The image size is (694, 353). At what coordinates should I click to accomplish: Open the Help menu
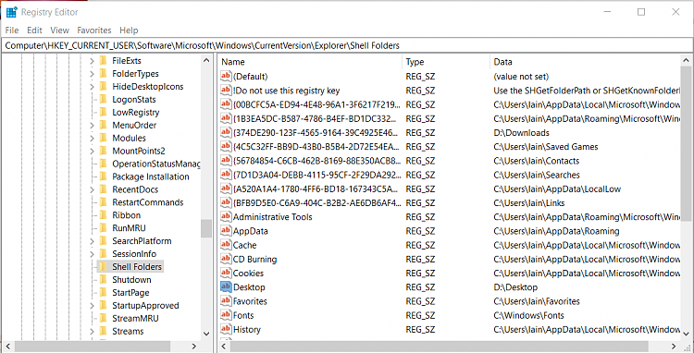pyautogui.click(x=129, y=30)
